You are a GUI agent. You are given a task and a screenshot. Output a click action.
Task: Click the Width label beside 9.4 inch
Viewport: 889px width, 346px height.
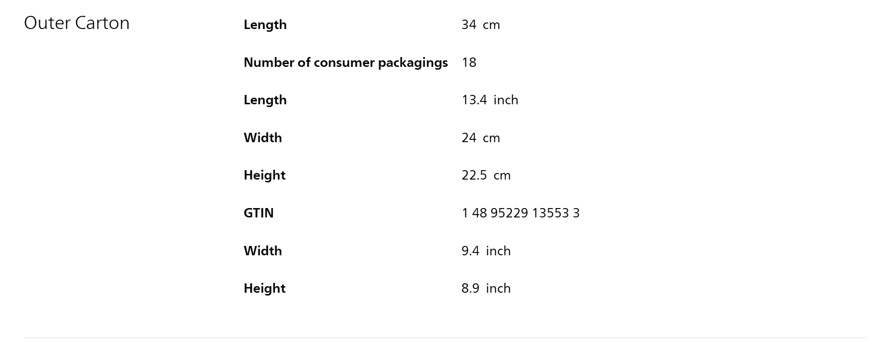click(263, 251)
